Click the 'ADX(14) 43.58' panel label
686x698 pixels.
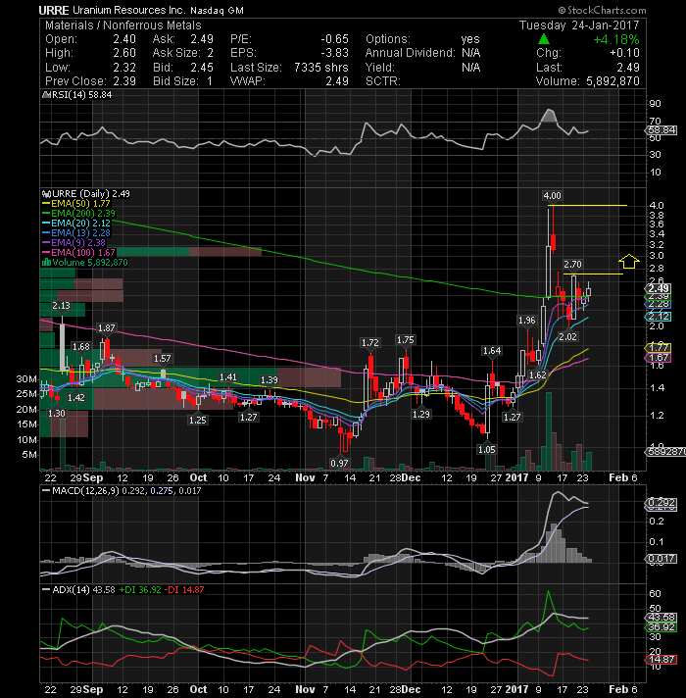coord(83,589)
